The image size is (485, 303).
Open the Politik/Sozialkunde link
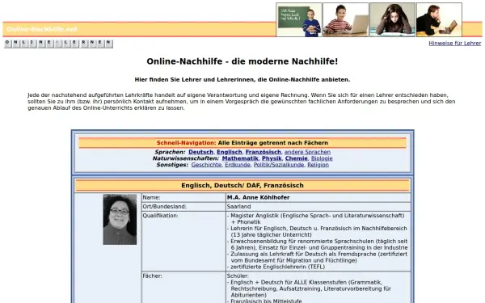[279, 165]
